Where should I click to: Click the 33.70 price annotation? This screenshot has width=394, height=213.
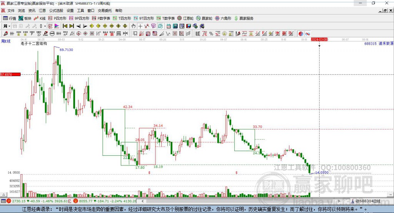coord(257,127)
